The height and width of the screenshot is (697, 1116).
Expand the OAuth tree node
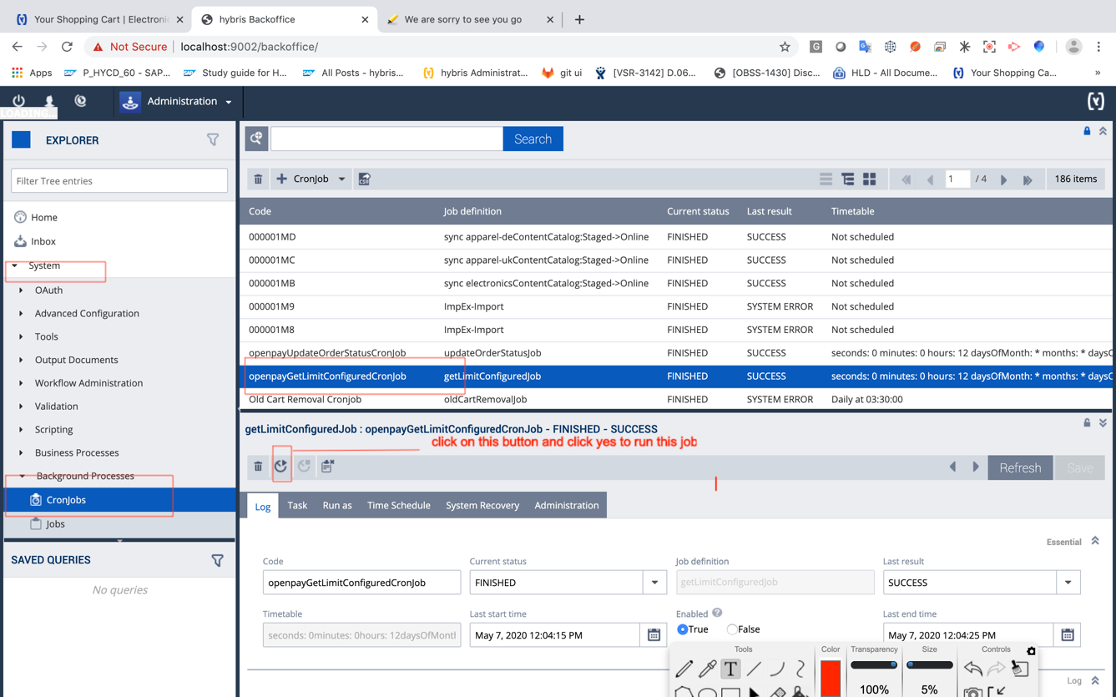(21, 290)
